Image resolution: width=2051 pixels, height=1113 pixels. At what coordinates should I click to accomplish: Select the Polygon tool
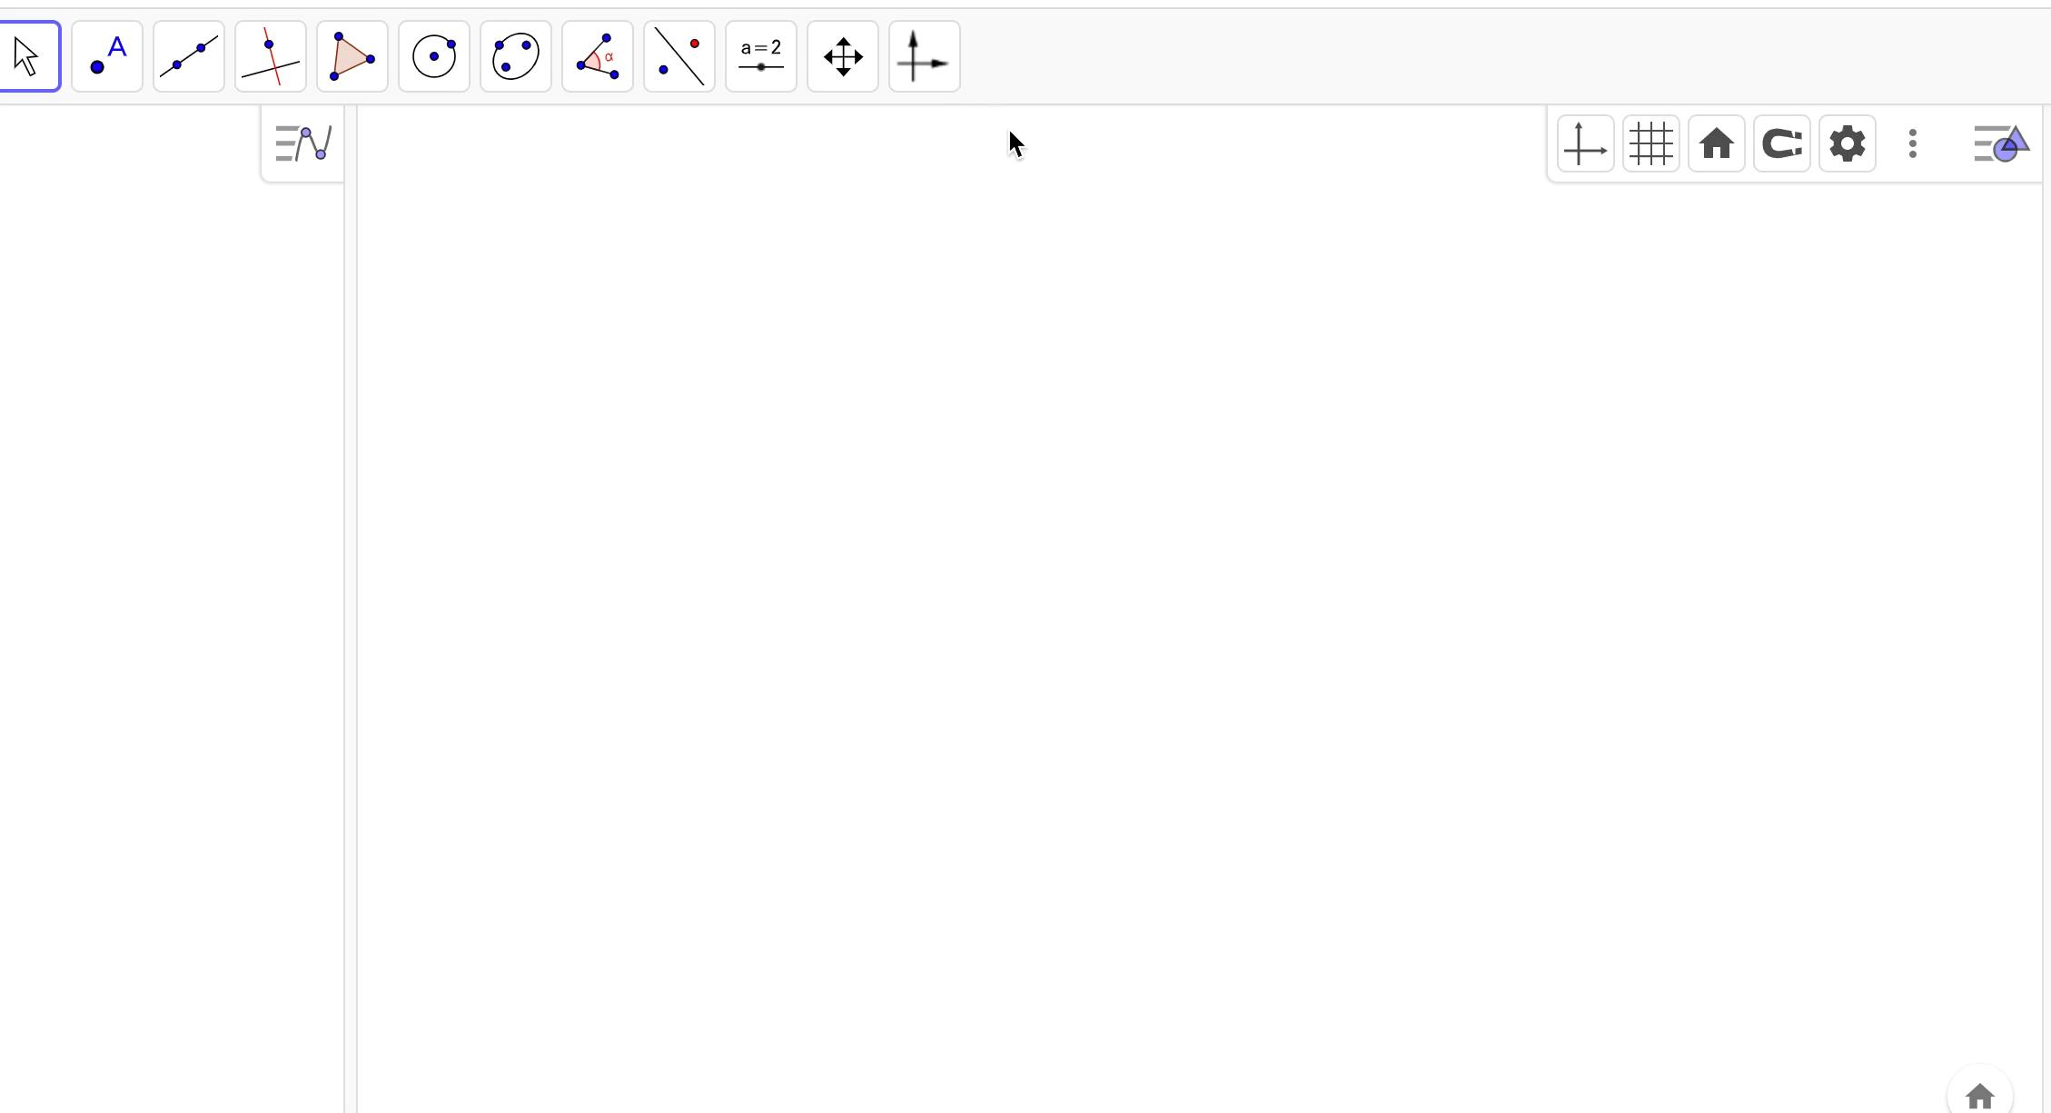tap(352, 56)
